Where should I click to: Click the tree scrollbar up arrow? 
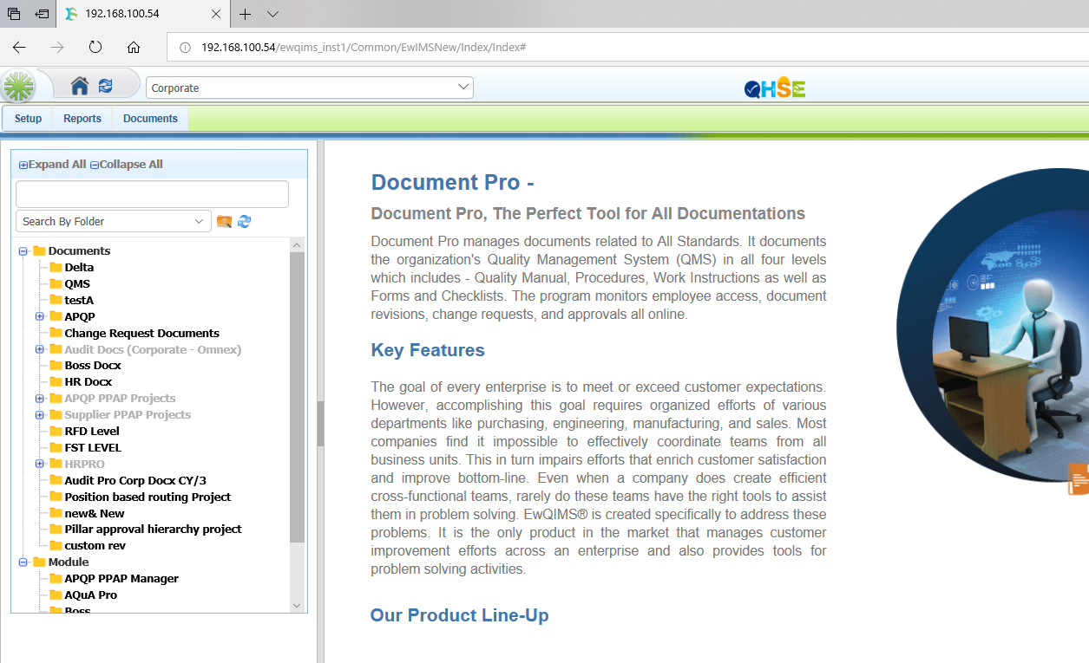pyautogui.click(x=297, y=245)
